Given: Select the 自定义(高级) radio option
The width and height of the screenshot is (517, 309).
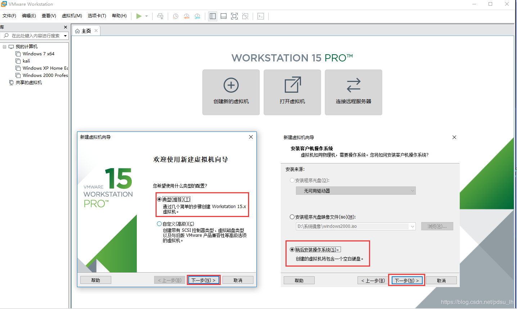Looking at the screenshot, I should pyautogui.click(x=159, y=224).
